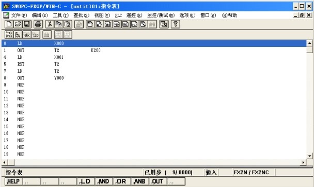Click the question mark help icon

point(176,24)
